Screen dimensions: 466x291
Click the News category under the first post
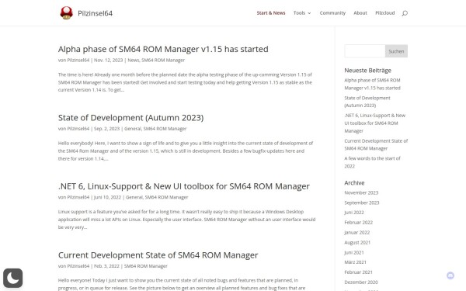point(133,60)
